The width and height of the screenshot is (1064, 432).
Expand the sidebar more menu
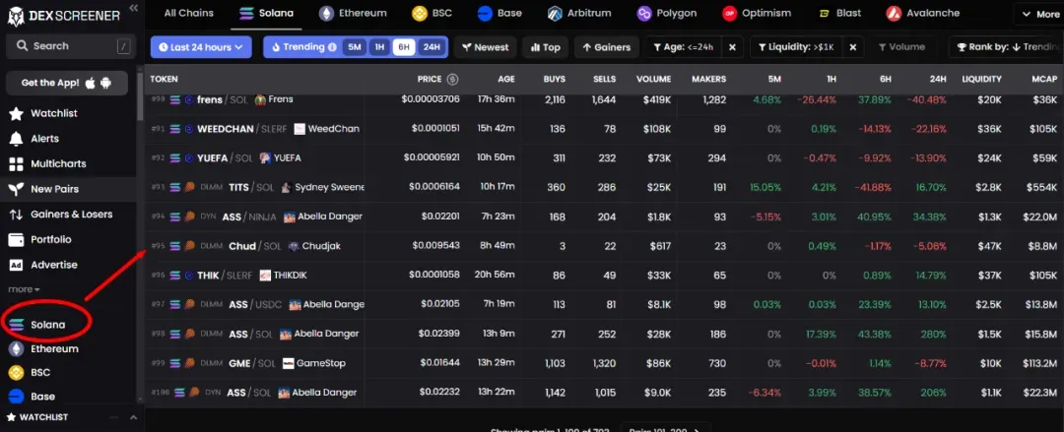(24, 289)
